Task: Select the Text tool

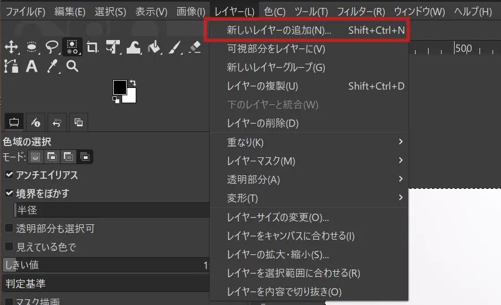Action: click(x=32, y=67)
